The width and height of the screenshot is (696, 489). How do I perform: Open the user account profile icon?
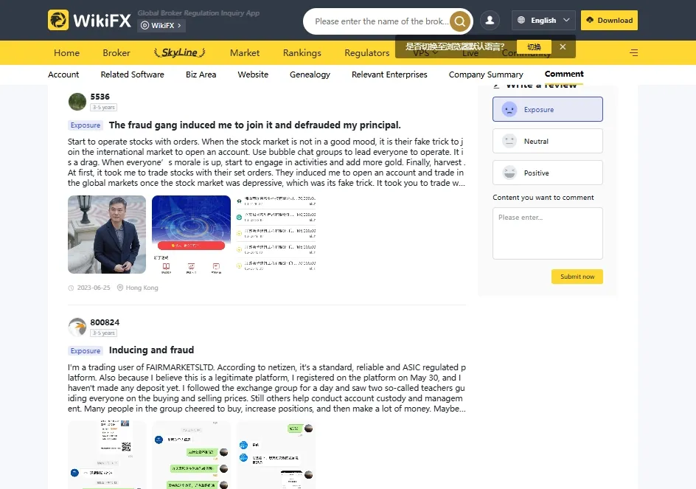pyautogui.click(x=490, y=21)
